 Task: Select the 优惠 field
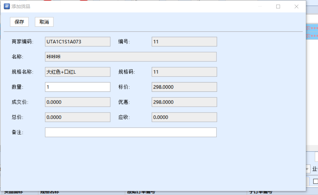point(184,102)
